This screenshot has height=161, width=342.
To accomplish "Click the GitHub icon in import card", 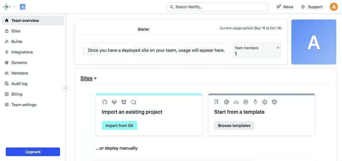I will [105, 102].
